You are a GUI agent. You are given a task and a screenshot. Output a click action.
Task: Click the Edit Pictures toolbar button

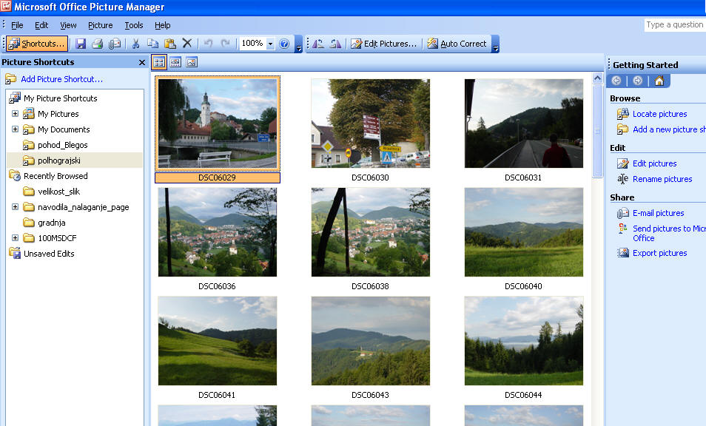click(x=383, y=44)
